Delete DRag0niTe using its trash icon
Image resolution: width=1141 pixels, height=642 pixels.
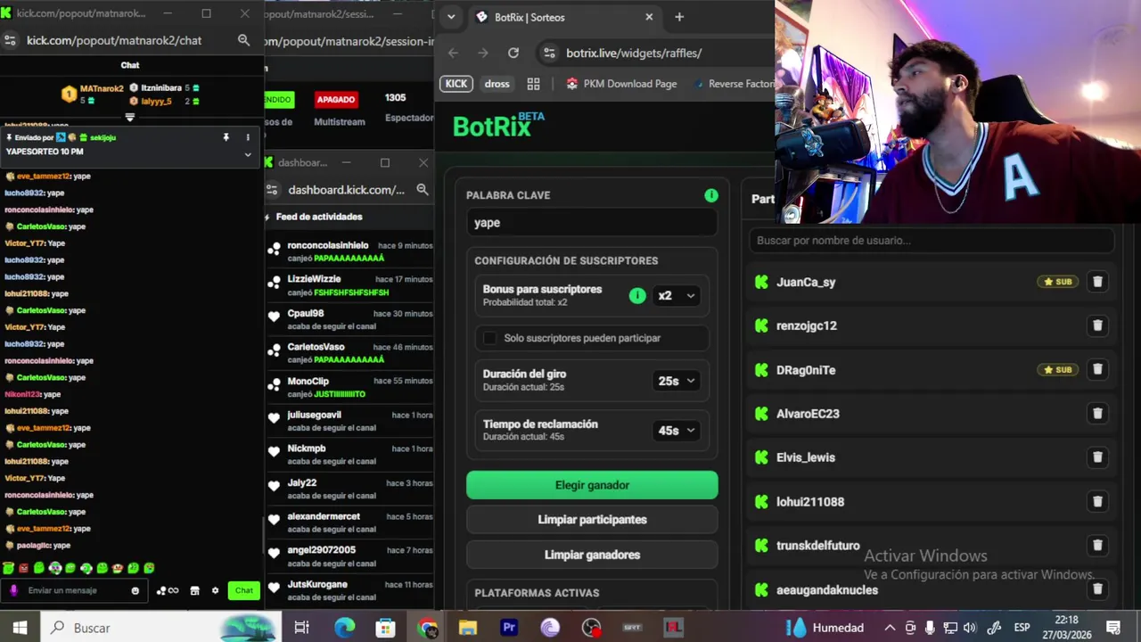[1097, 369]
